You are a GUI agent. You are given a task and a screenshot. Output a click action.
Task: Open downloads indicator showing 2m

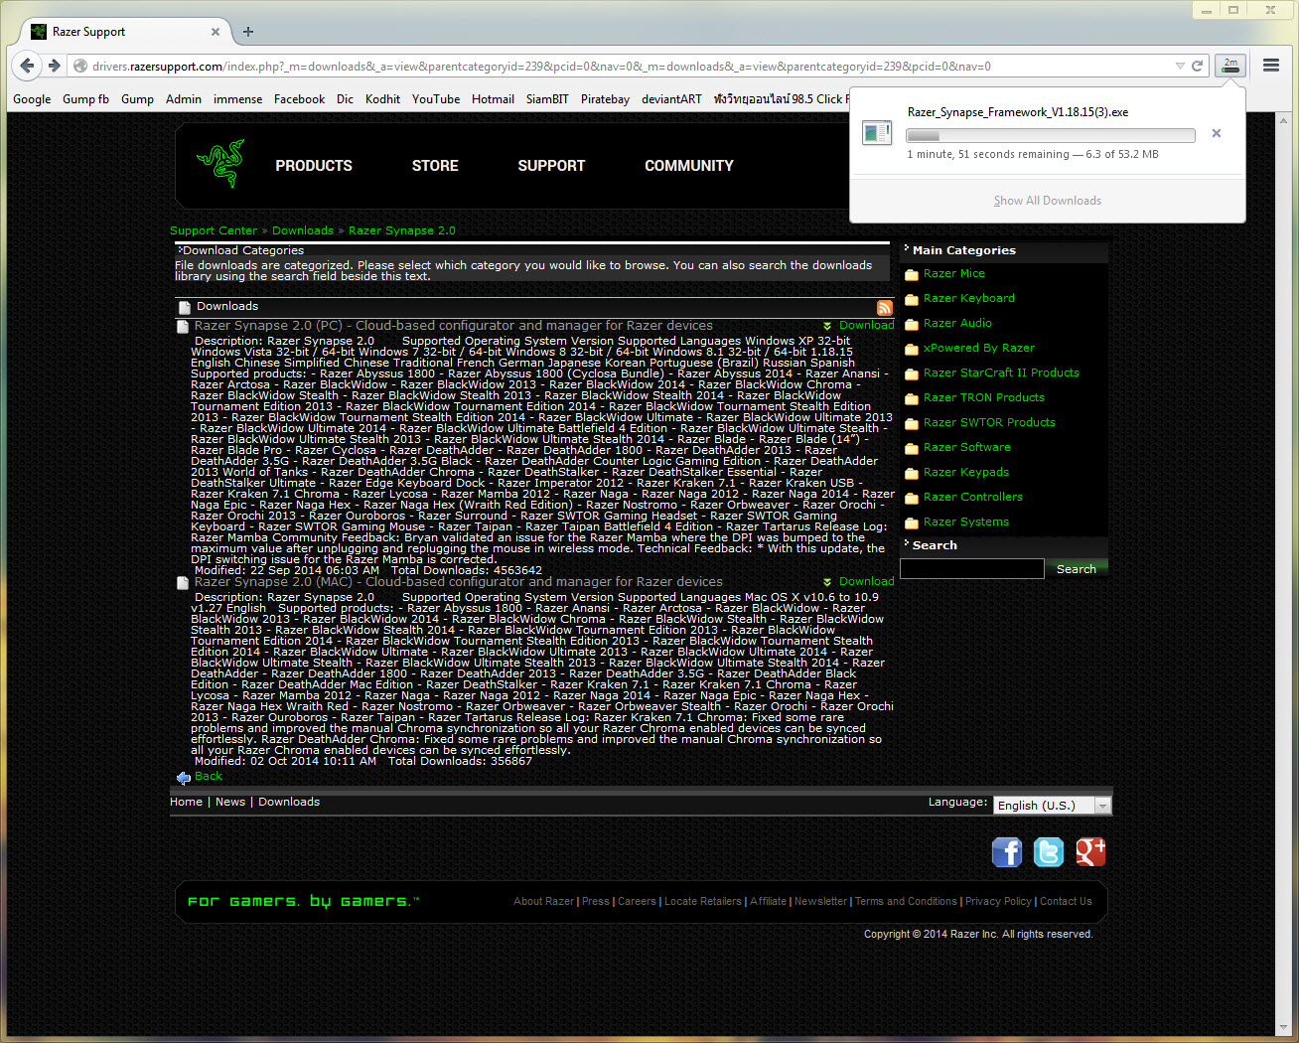1230,66
